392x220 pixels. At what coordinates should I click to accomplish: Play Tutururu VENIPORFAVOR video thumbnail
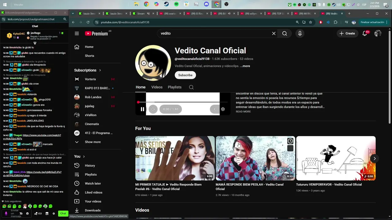pyautogui.click(x=336, y=158)
